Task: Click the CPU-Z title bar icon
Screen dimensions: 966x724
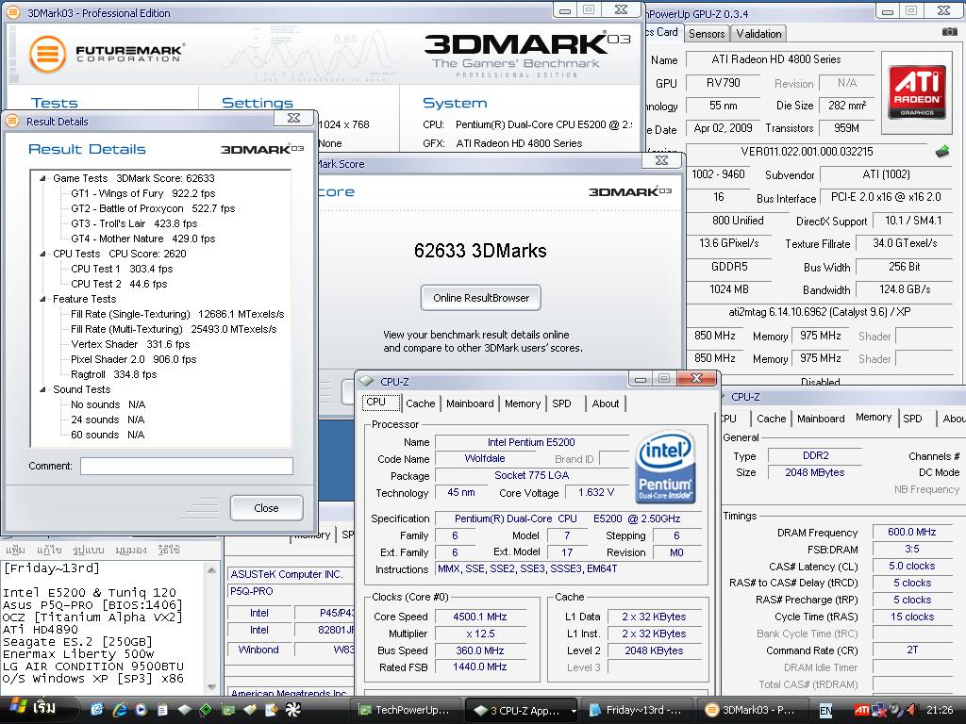Action: (367, 381)
